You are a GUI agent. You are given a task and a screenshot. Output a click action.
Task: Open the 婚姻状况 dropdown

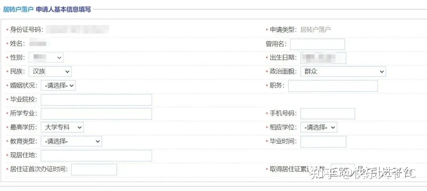tap(58, 86)
